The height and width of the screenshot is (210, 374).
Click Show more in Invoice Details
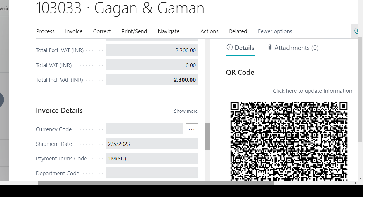tap(186, 111)
